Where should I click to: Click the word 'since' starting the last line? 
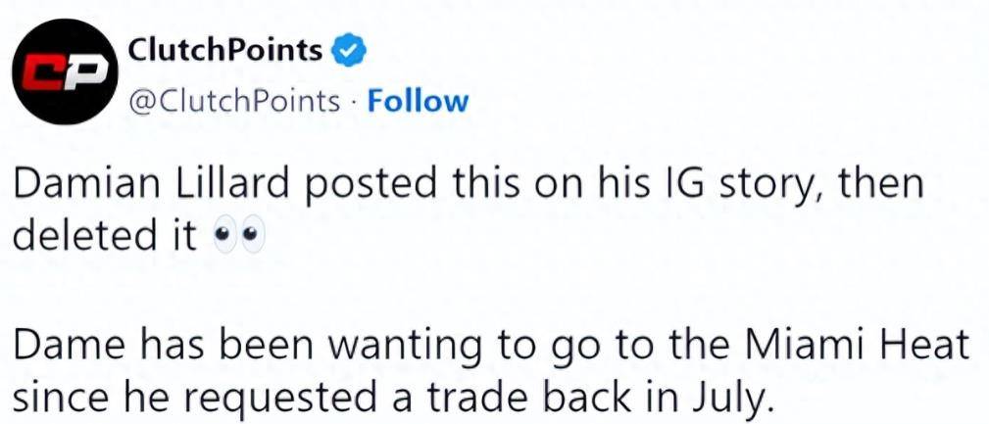click(58, 399)
